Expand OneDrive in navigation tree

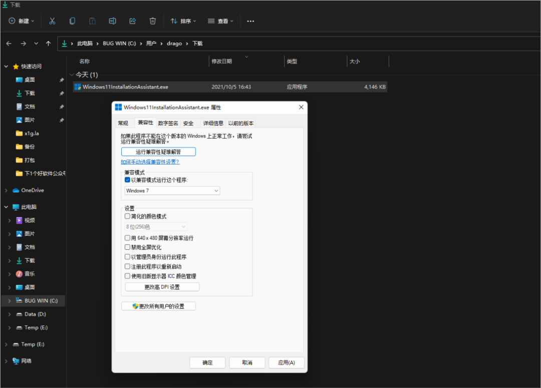pos(6,190)
